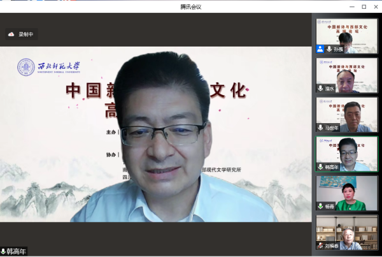This screenshot has height=257, width=382.
Task: Select the 蒲水 participant video thumbnail
Action: tap(347, 75)
